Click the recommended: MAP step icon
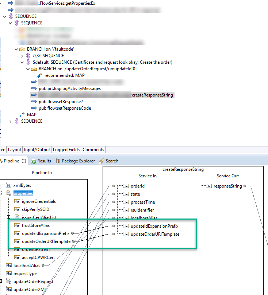 click(x=39, y=75)
